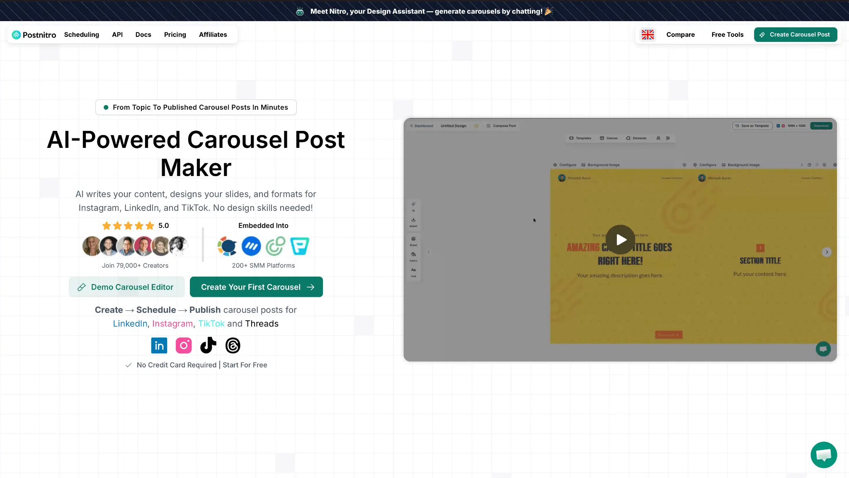This screenshot has height=478, width=849.
Task: Click 'No Credit Card Required' text
Action: pos(177,365)
